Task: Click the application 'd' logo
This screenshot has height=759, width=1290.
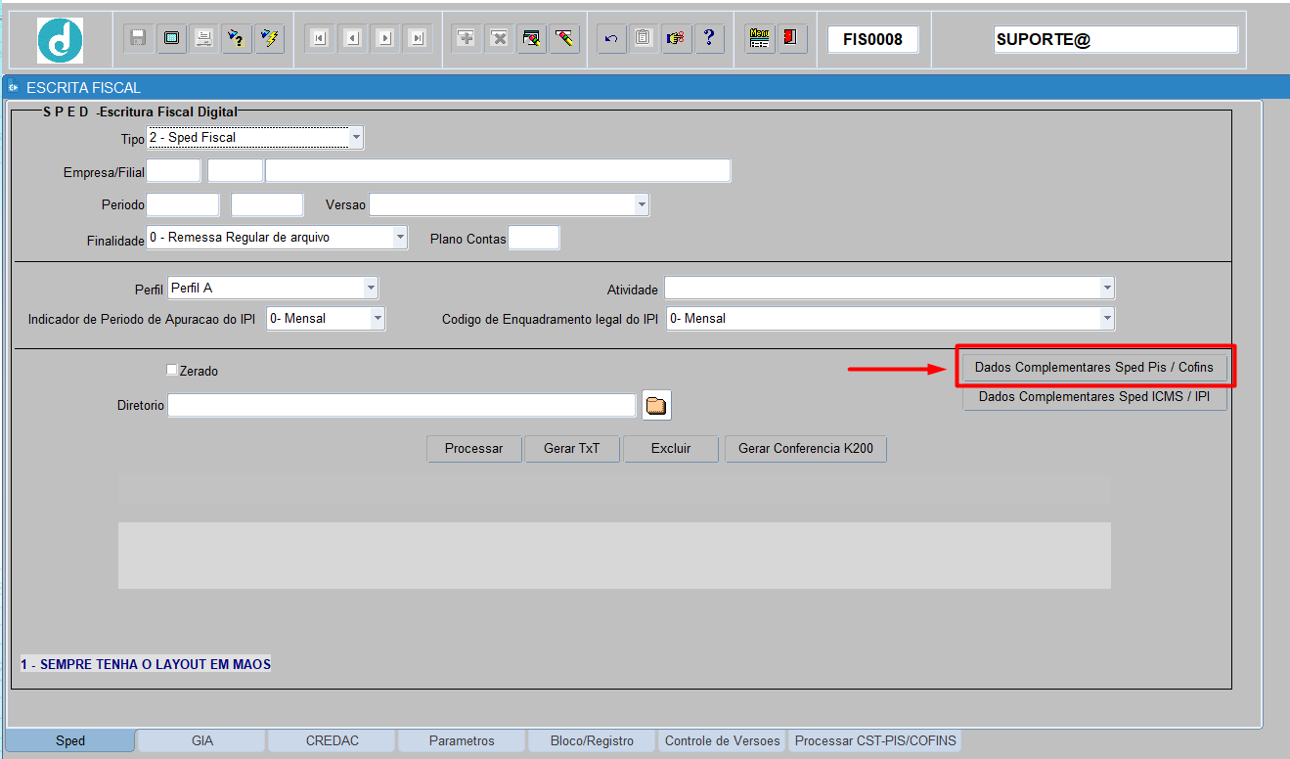Action: [60, 40]
